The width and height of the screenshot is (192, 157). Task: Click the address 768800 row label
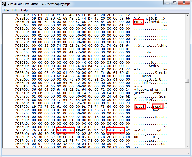point(22,144)
